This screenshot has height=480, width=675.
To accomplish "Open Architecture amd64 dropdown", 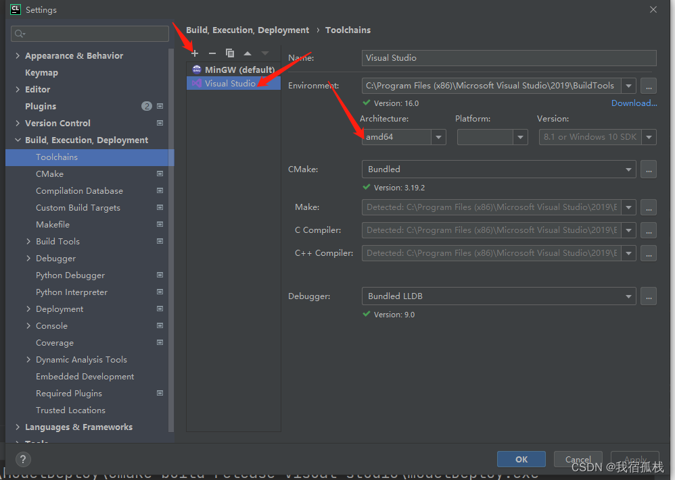I will [x=438, y=137].
